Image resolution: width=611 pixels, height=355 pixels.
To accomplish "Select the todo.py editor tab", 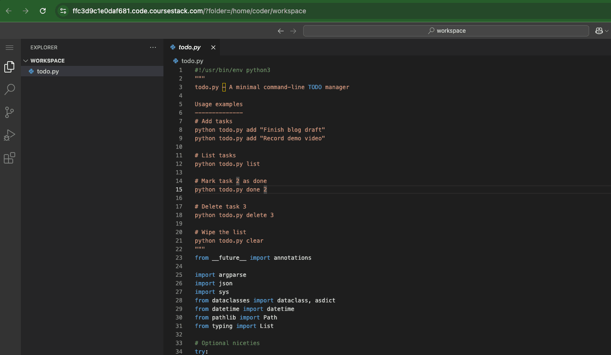I will click(x=189, y=47).
